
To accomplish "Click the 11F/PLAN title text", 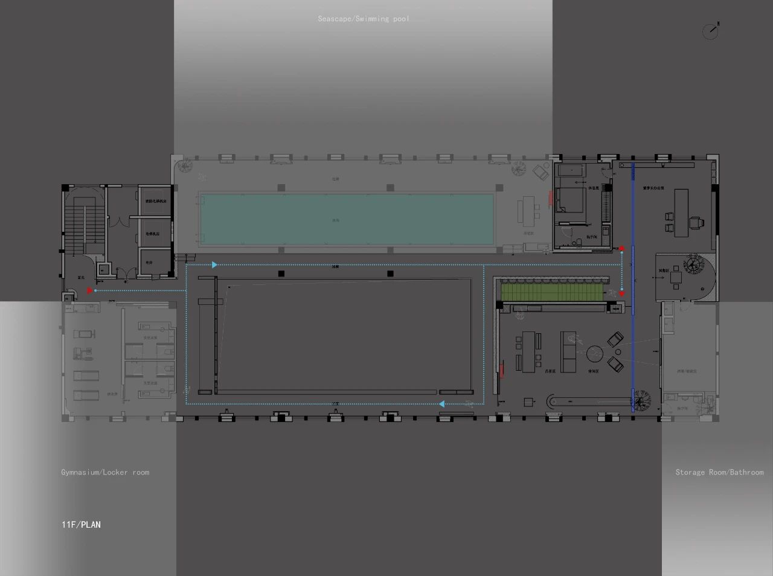I will point(81,525).
